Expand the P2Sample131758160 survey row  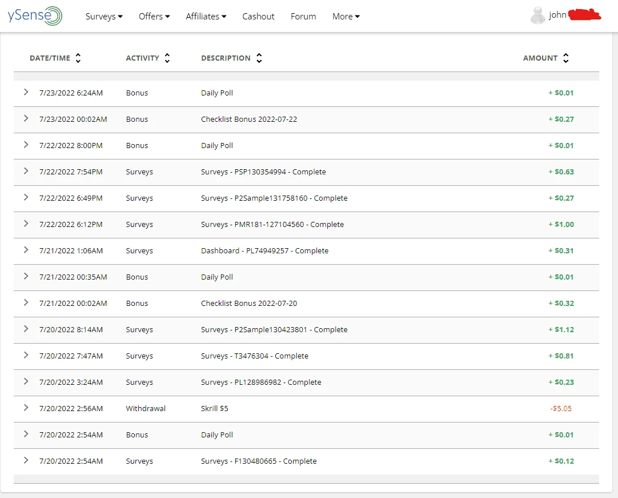coord(26,197)
